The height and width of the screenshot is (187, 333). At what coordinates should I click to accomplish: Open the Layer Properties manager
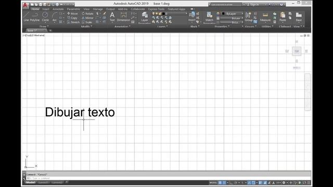(x=145, y=17)
